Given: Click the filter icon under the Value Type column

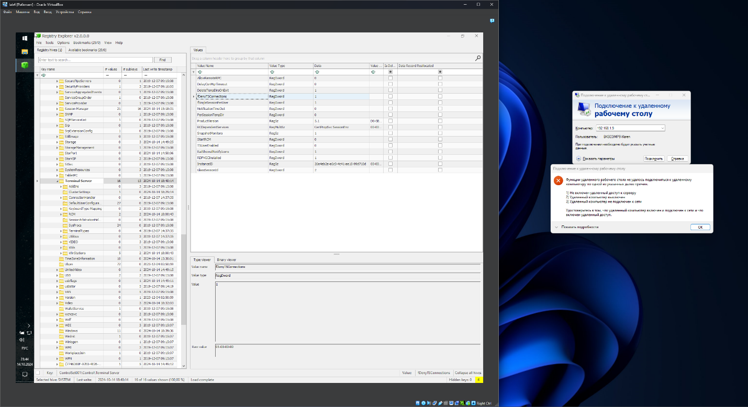Looking at the screenshot, I should pos(272,72).
